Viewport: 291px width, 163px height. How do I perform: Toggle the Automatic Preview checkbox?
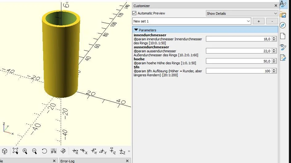point(134,13)
